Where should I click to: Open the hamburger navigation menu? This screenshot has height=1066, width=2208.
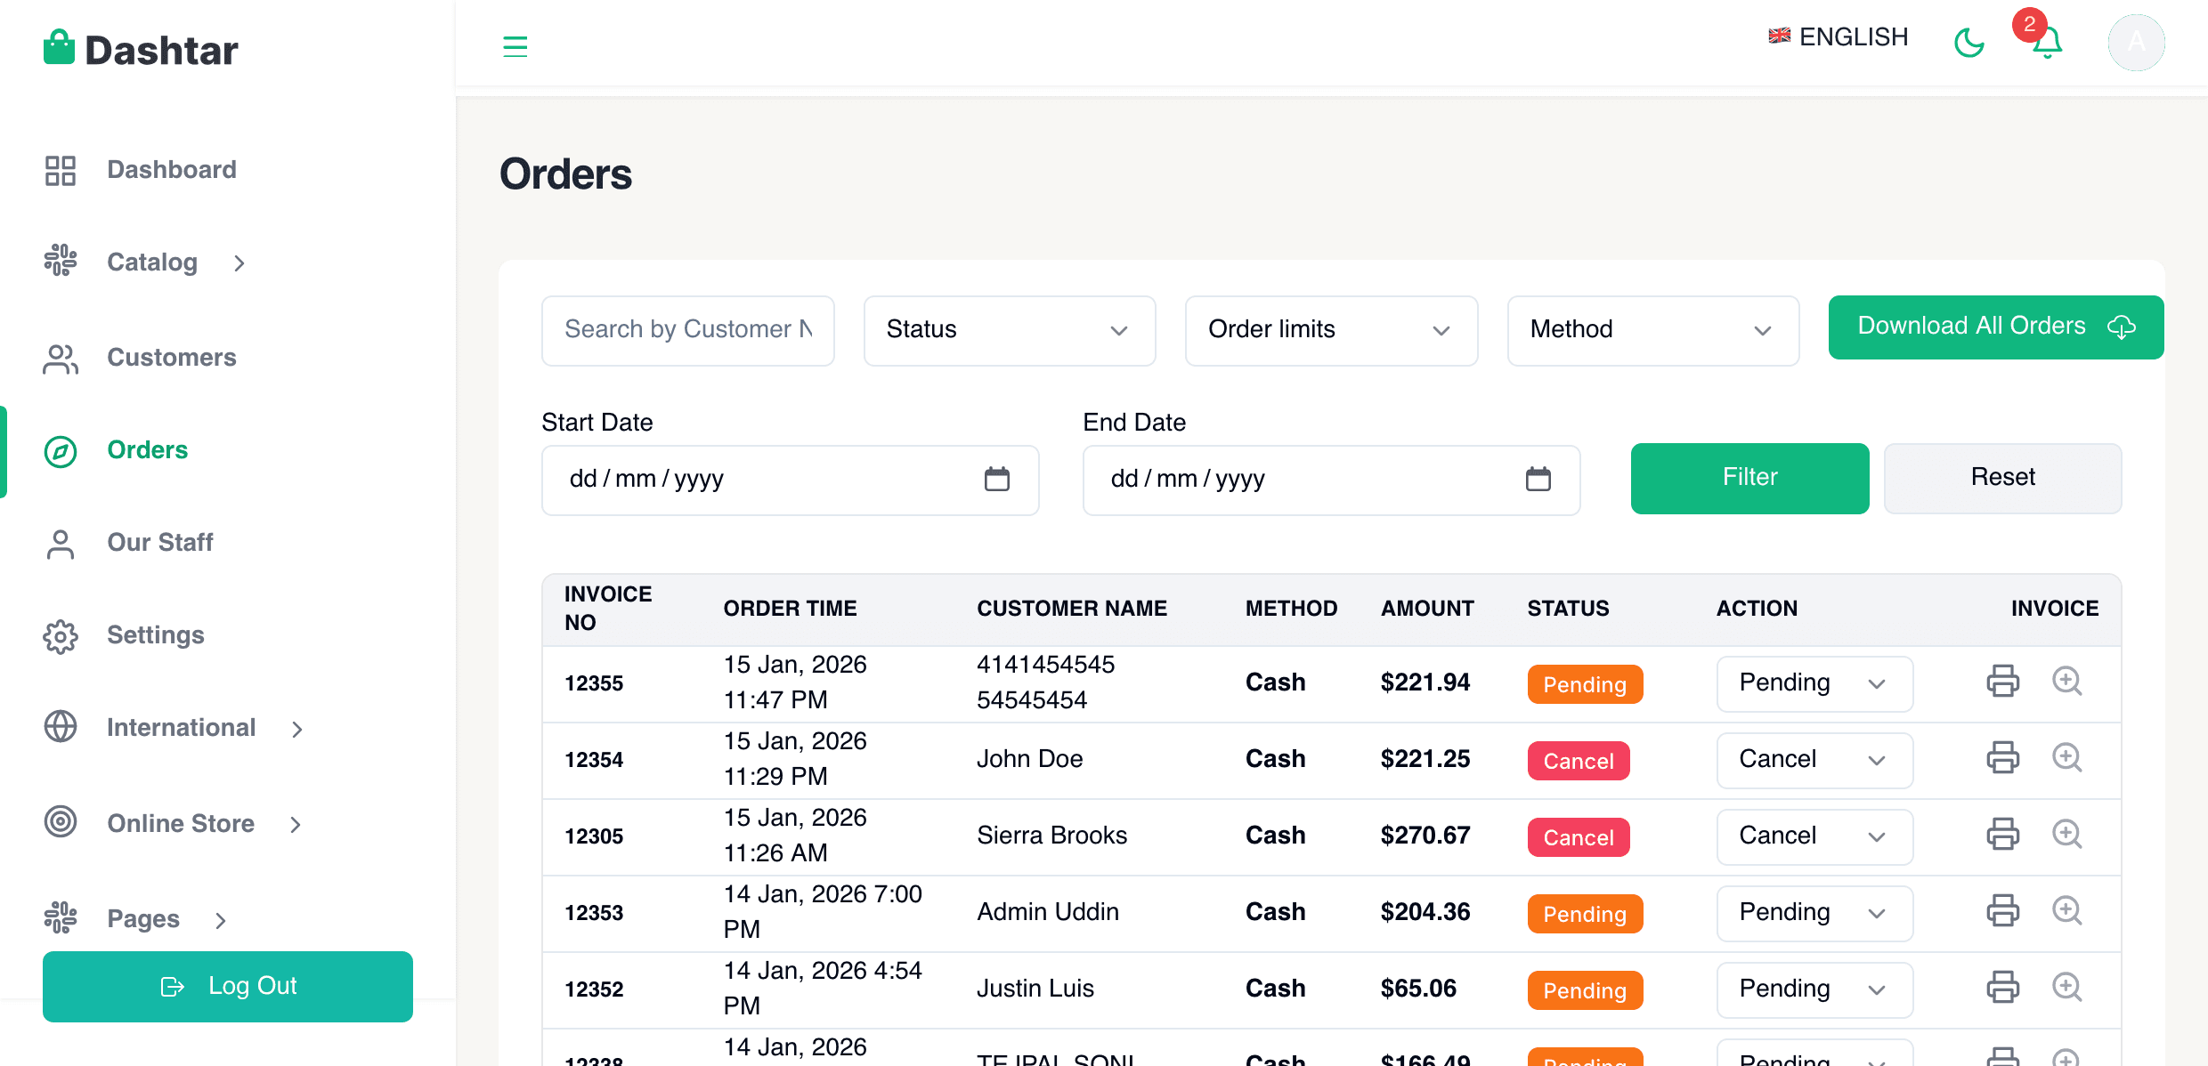coord(515,45)
